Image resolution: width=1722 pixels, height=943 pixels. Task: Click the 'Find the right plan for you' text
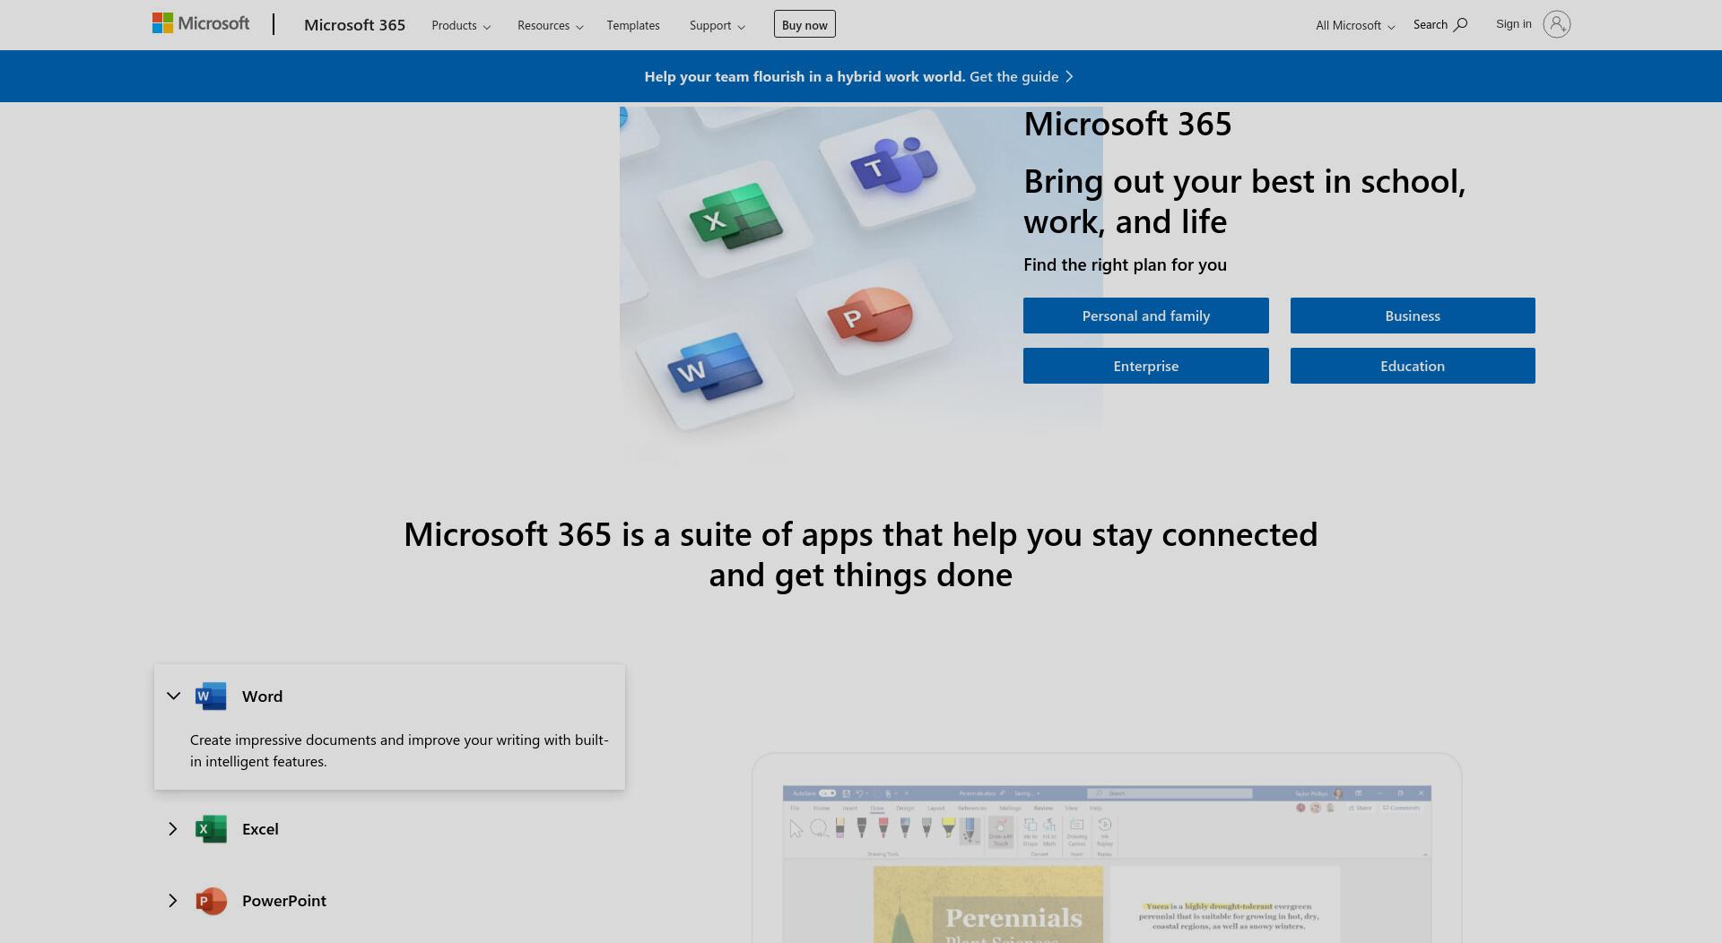pos(1125,264)
